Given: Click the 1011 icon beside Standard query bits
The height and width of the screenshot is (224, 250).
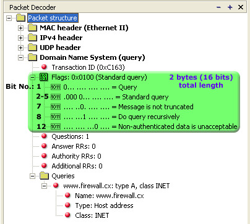Looking at the screenshot, I should tap(56, 97).
